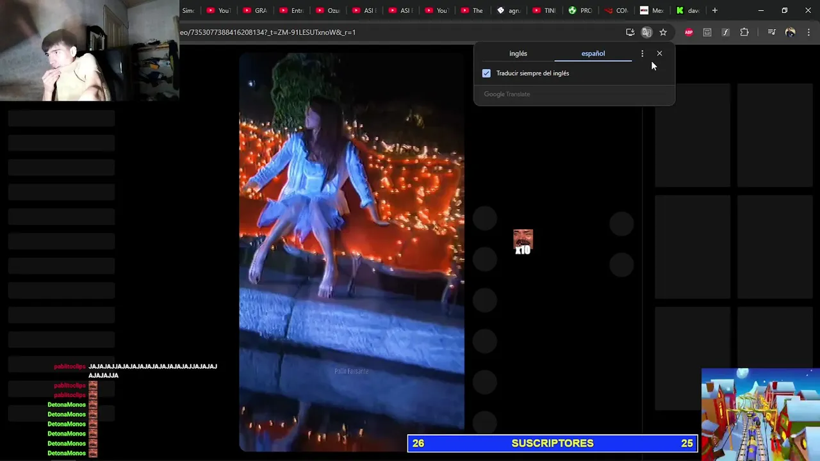The width and height of the screenshot is (820, 461).
Task: Minimize the Chrome window
Action: [x=761, y=10]
